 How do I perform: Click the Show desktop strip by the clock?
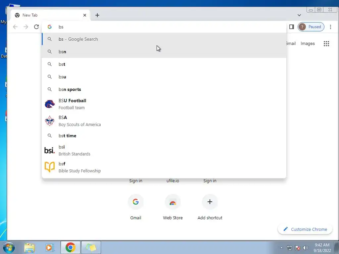click(x=337, y=247)
